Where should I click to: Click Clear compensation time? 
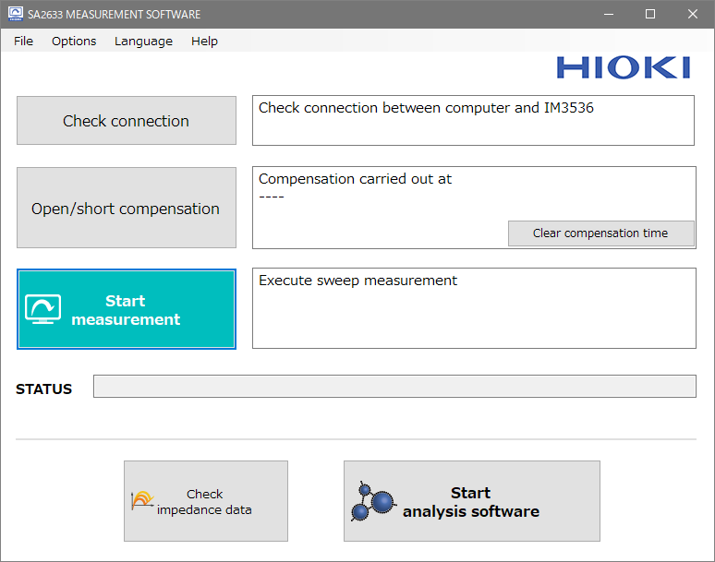(600, 233)
